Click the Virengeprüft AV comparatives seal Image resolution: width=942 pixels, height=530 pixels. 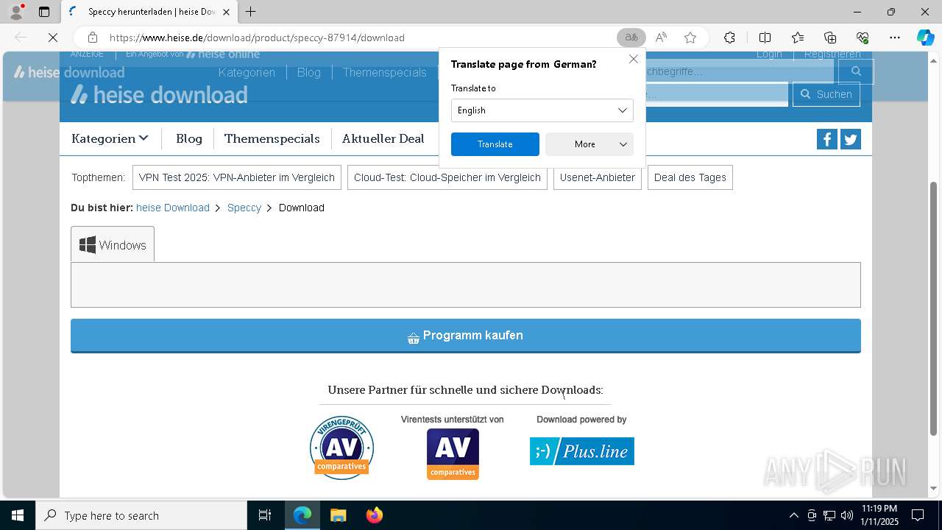pyautogui.click(x=341, y=448)
